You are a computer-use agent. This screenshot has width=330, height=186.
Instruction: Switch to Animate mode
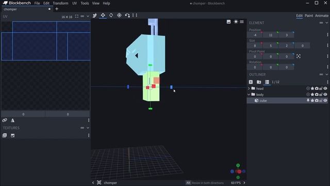click(x=322, y=16)
